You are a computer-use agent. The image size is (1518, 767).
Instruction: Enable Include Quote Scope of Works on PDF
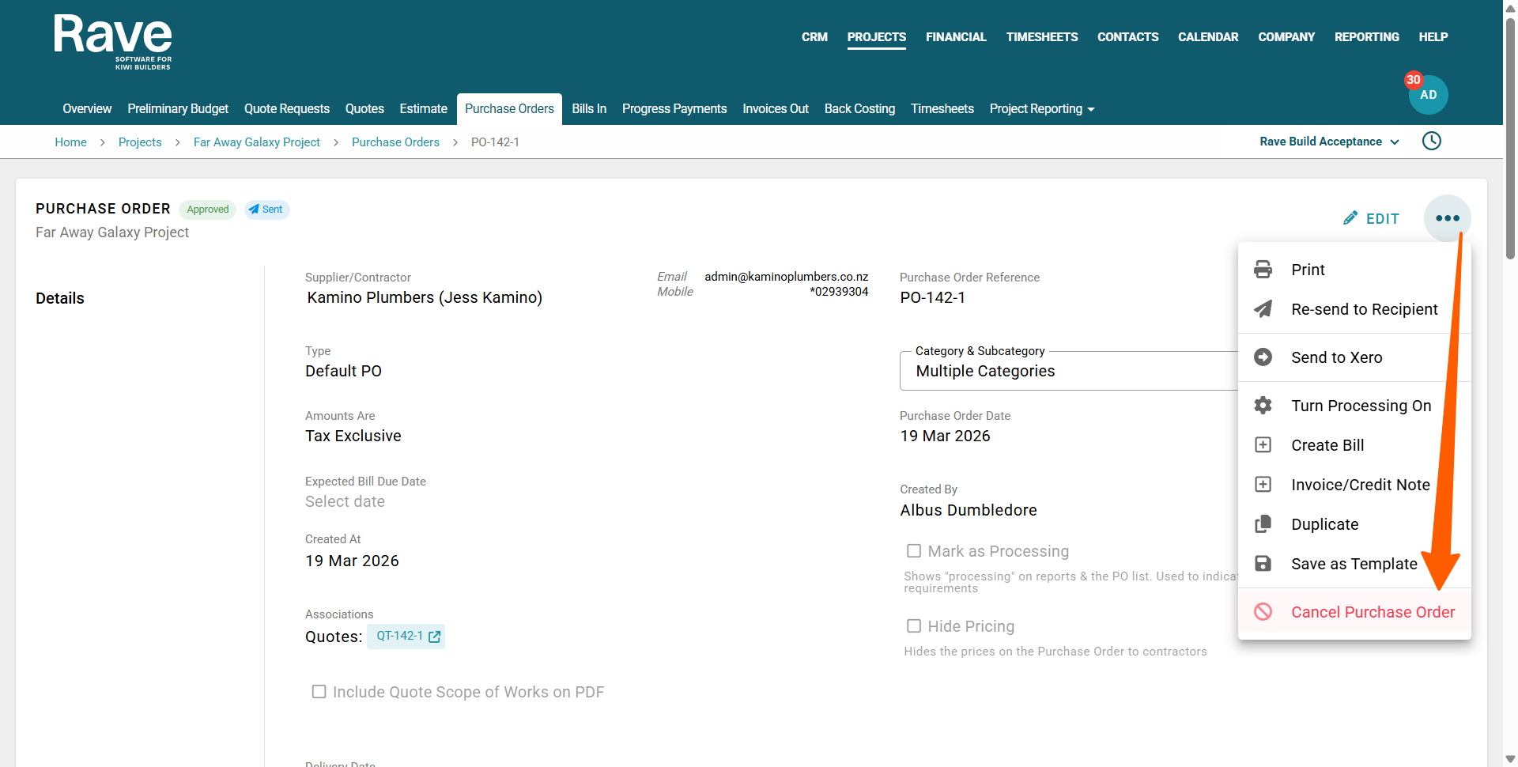(x=319, y=692)
